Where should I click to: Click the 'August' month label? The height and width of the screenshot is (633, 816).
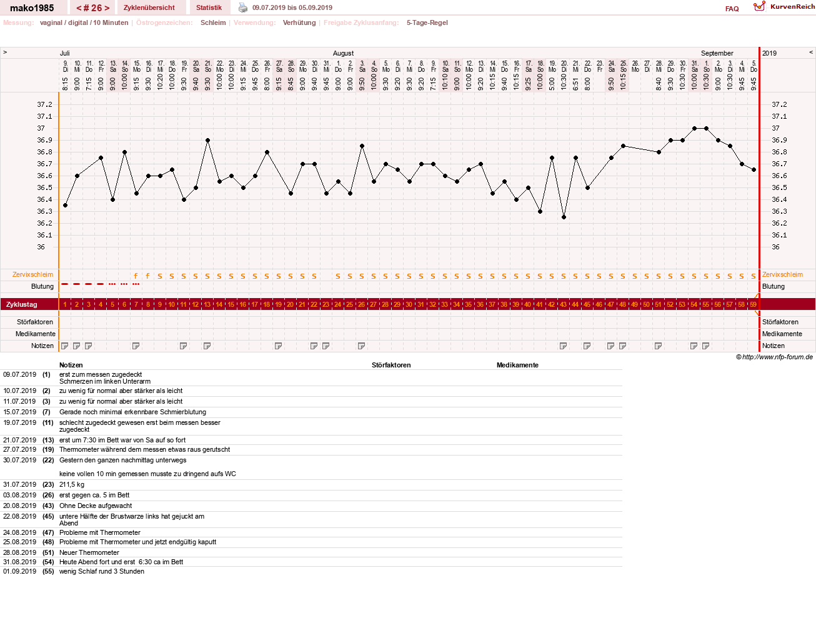click(x=343, y=53)
